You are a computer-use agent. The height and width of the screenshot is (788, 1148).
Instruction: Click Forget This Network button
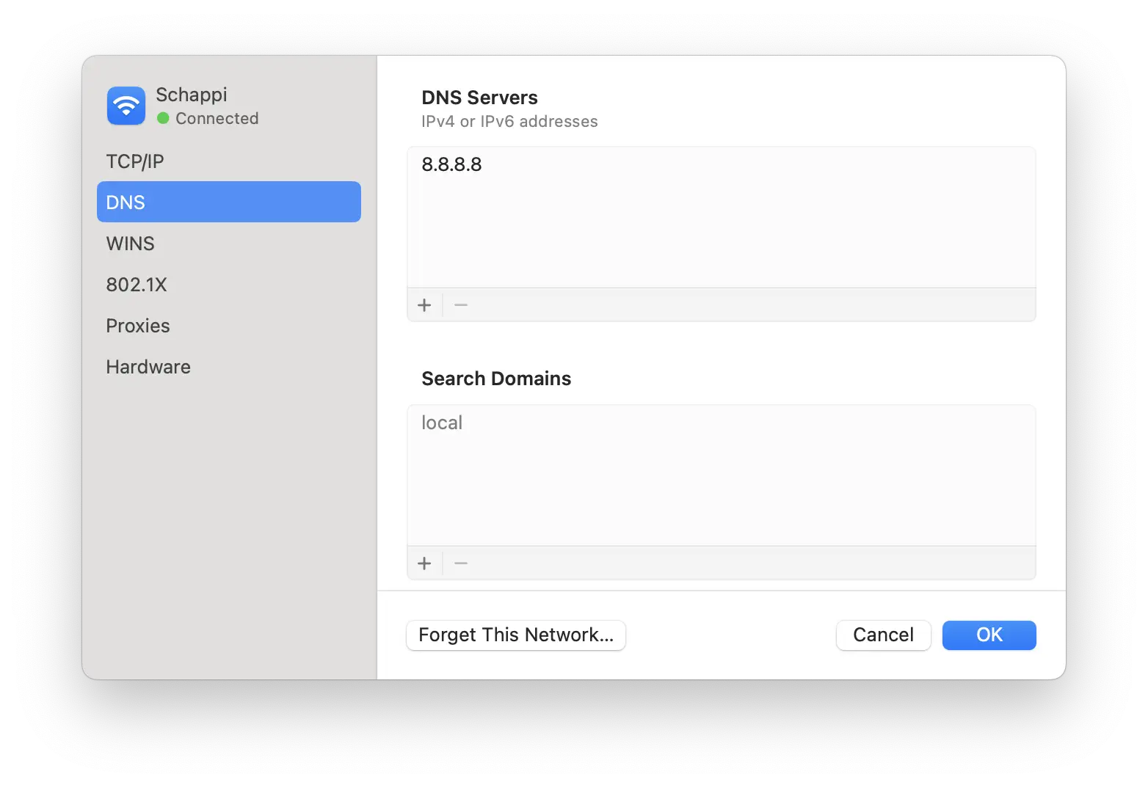pyautogui.click(x=516, y=635)
